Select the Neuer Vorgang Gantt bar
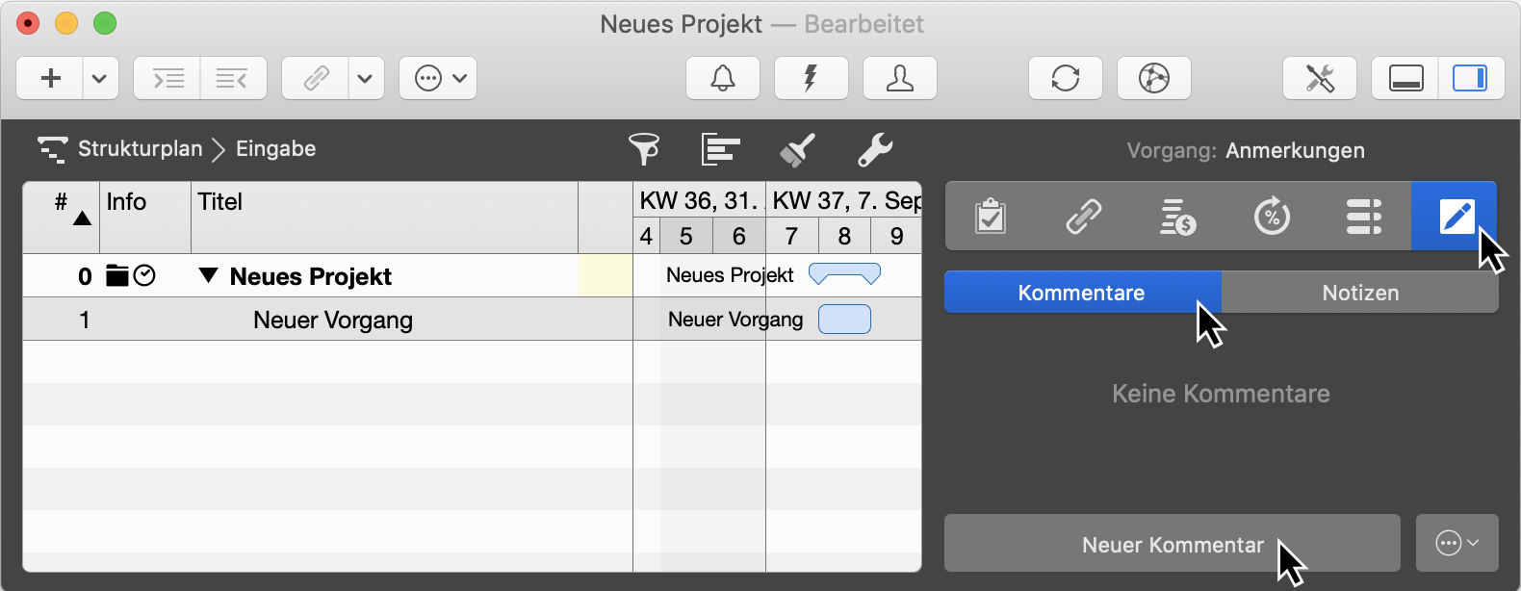 [844, 319]
